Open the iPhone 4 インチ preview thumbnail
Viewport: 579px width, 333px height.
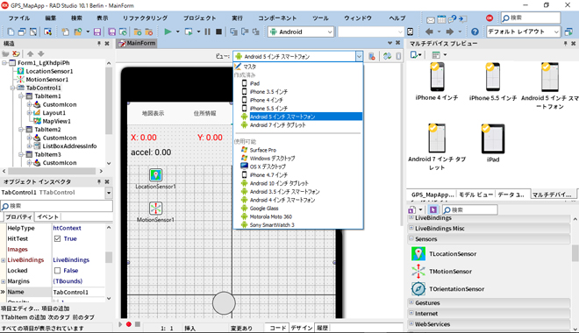[x=437, y=77]
